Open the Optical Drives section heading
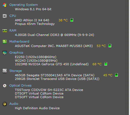Screen dimensions: 130x115 (x=20, y=85)
